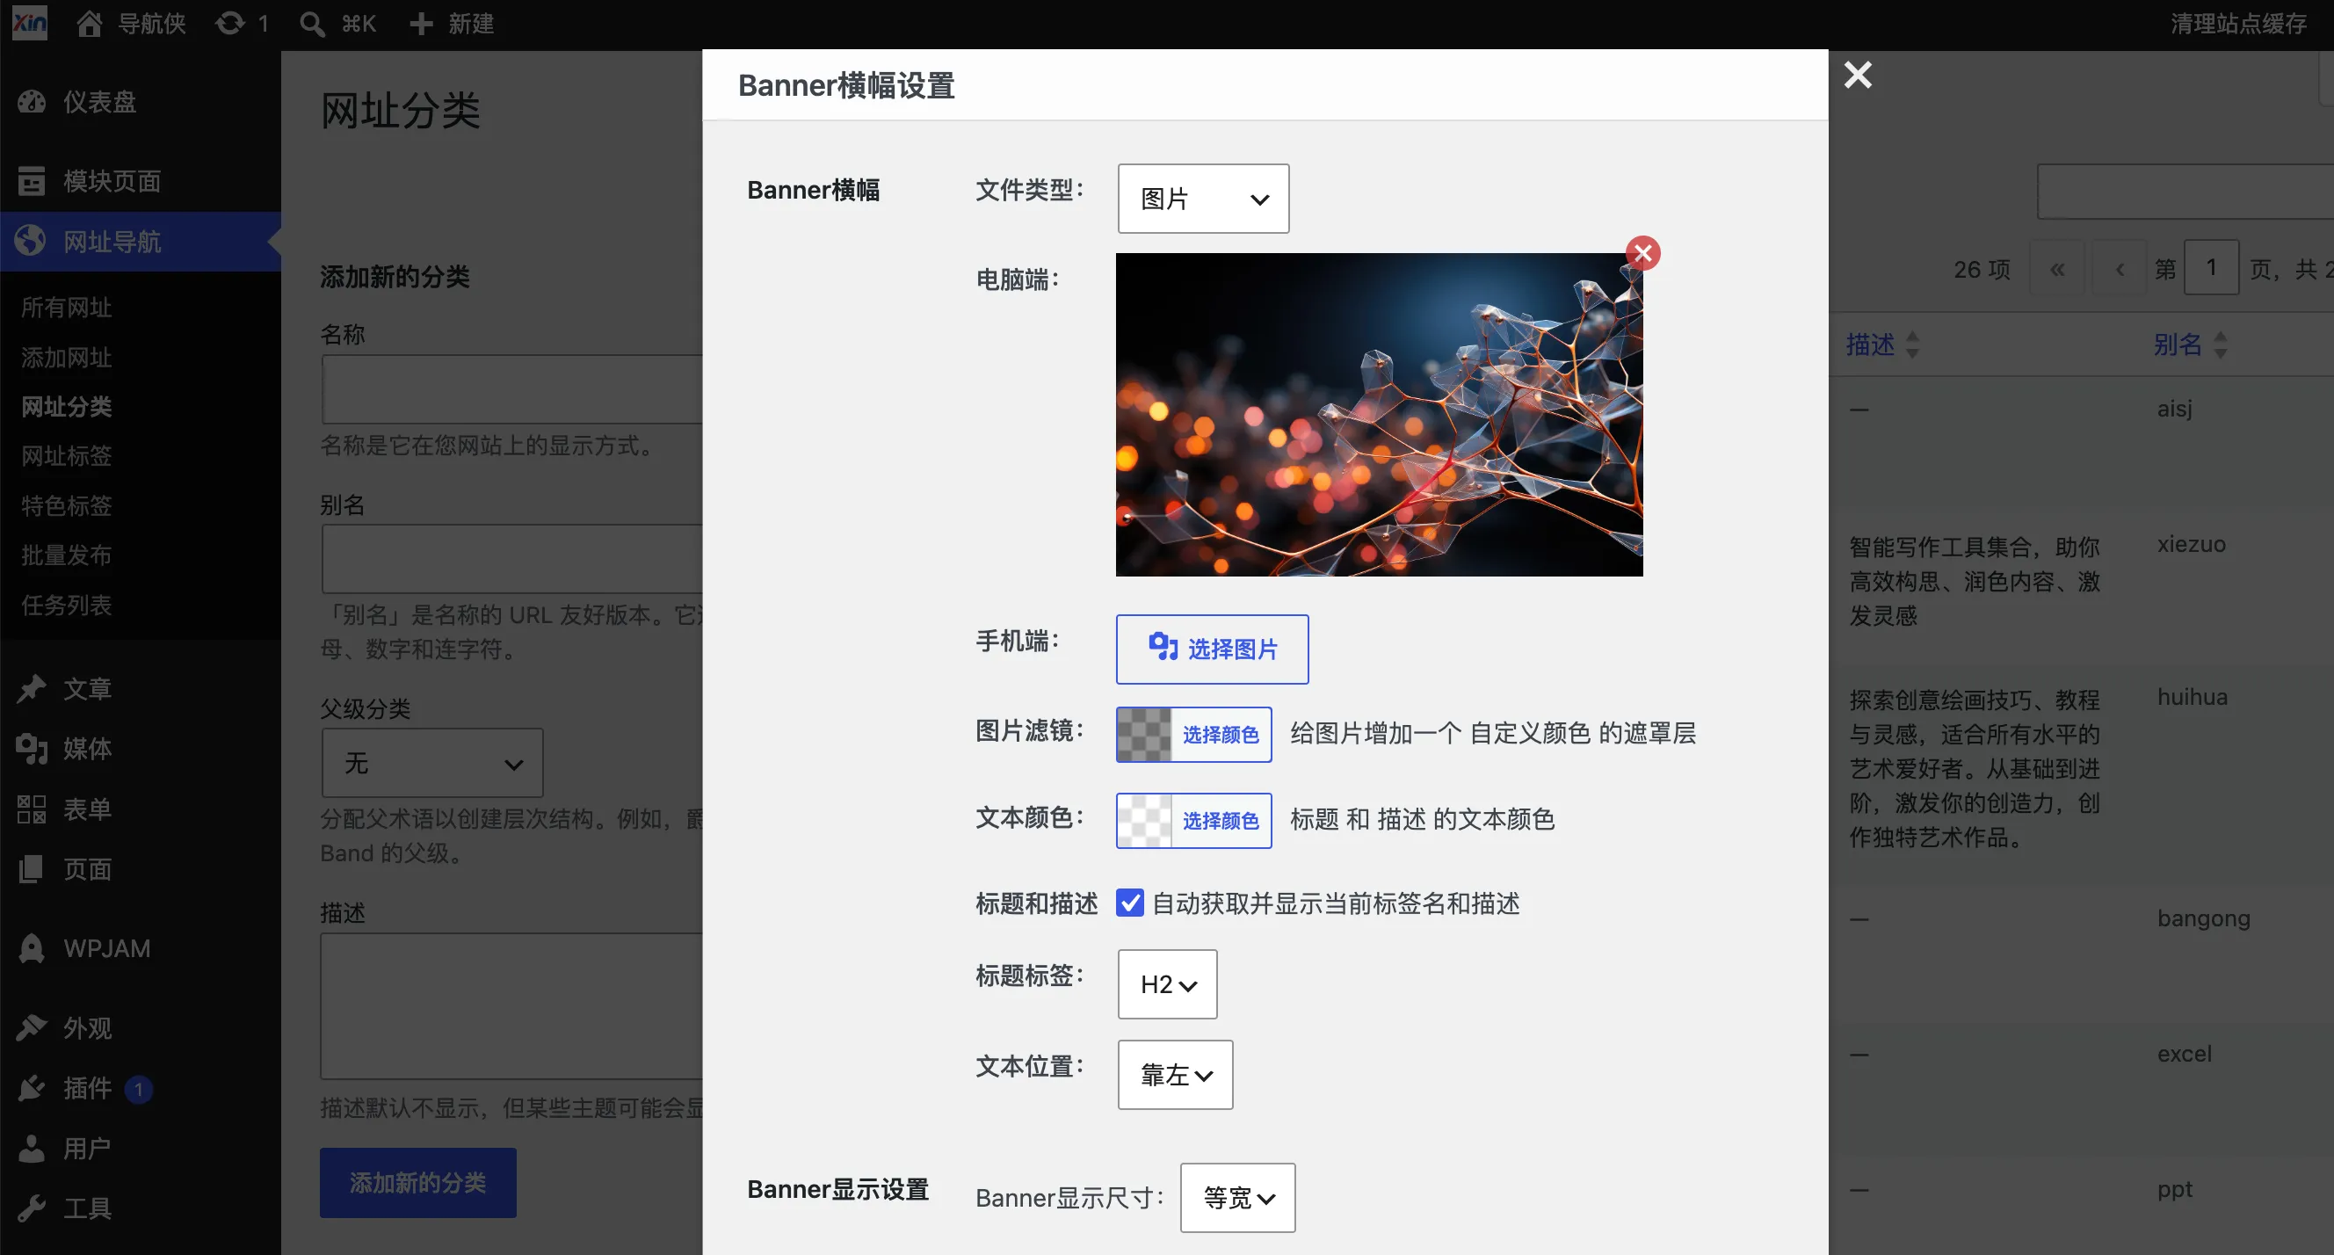Screen dimensions: 2334x1255
Task: Open 网址标签 submenu item
Action: 67,456
